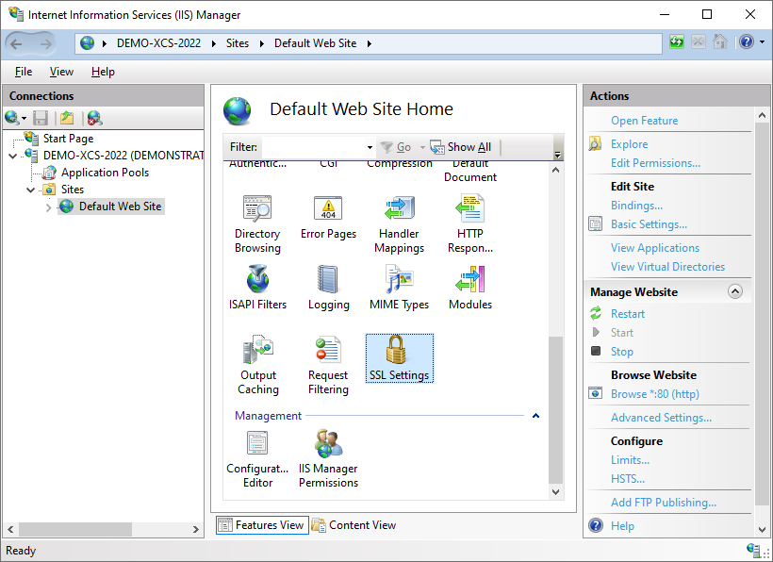Click the Save connections toolbar icon
Viewport: 773px width, 562px height.
tap(41, 118)
